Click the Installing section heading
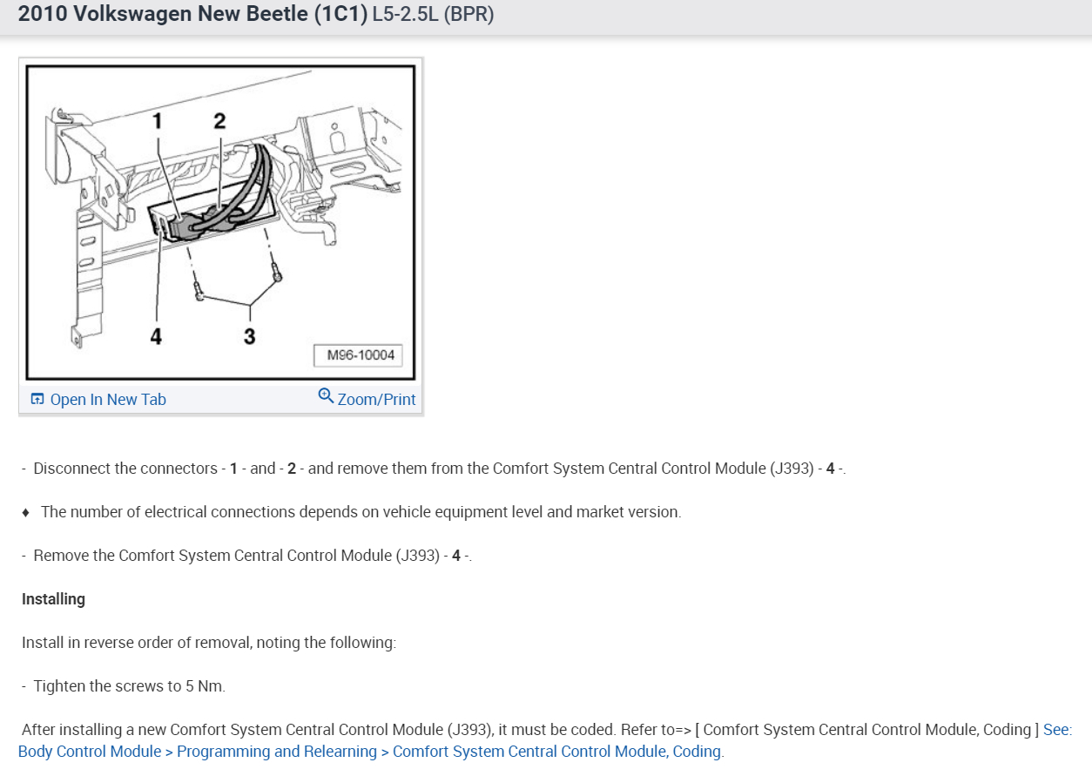The width and height of the screenshot is (1092, 776). pyautogui.click(x=53, y=599)
